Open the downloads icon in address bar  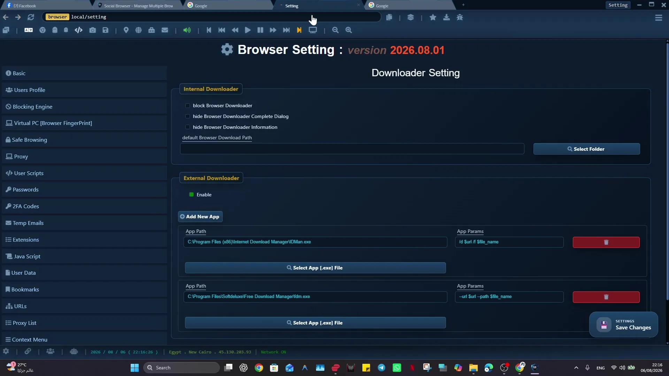(x=446, y=17)
